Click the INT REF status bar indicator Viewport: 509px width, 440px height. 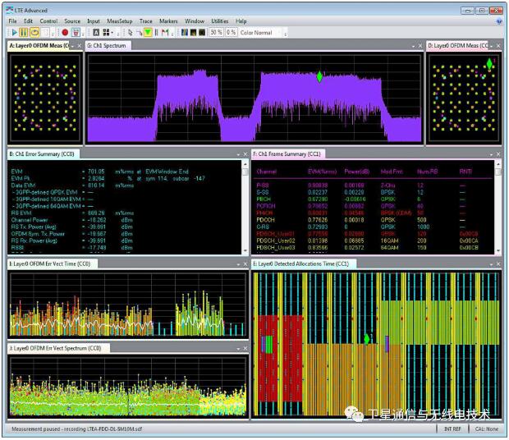pos(452,429)
